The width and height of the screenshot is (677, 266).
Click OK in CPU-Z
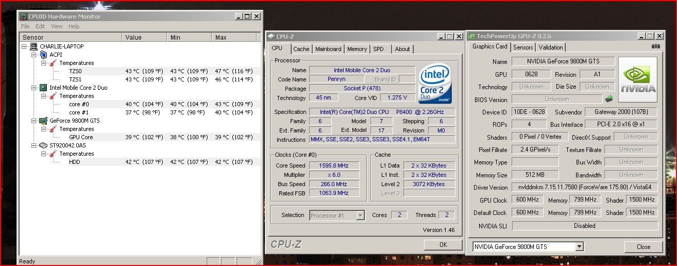443,245
